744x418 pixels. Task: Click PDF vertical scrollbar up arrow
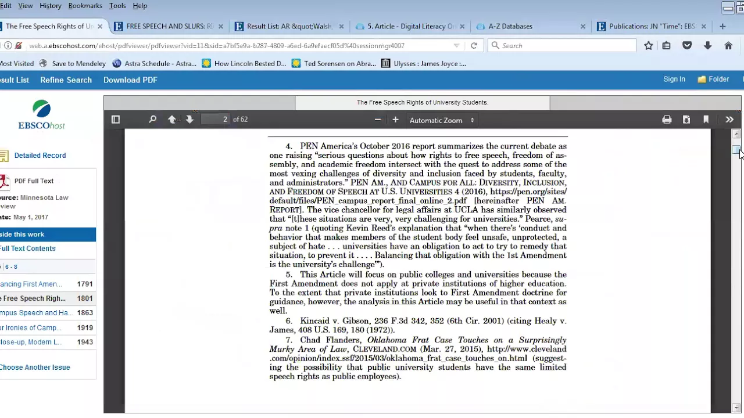click(736, 134)
